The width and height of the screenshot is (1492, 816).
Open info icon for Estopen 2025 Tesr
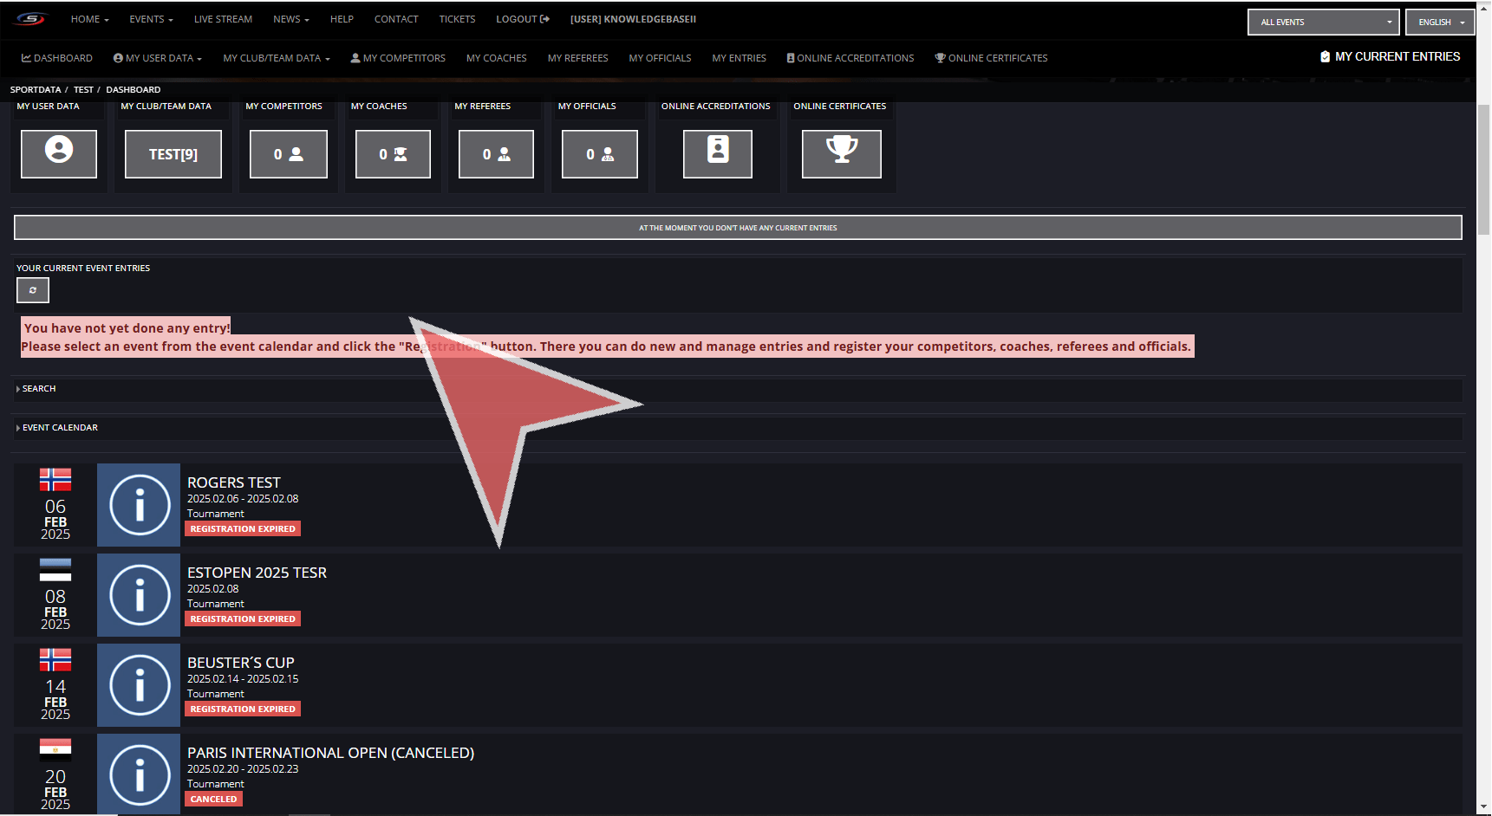(139, 595)
